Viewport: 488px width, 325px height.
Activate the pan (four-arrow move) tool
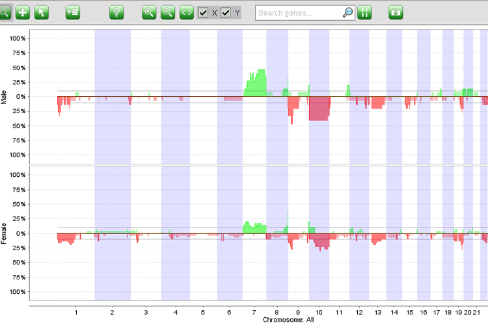pyautogui.click(x=23, y=12)
